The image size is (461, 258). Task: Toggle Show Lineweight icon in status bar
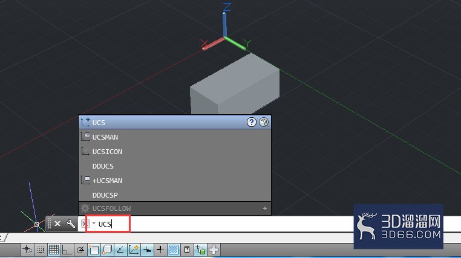160,250
